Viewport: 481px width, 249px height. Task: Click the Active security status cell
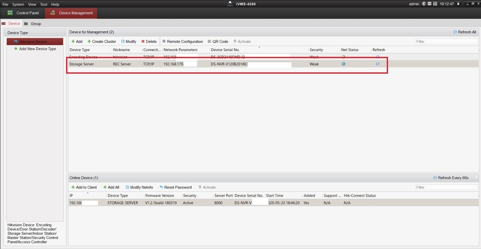(188, 203)
